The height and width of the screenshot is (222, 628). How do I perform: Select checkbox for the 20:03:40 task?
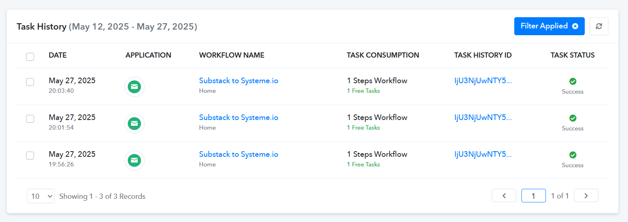[x=30, y=82]
